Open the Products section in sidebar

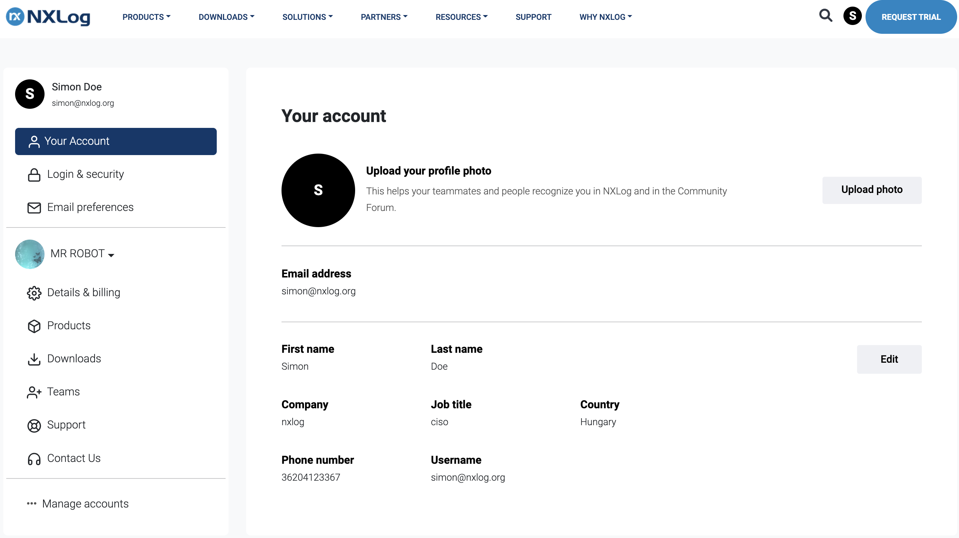coord(69,325)
